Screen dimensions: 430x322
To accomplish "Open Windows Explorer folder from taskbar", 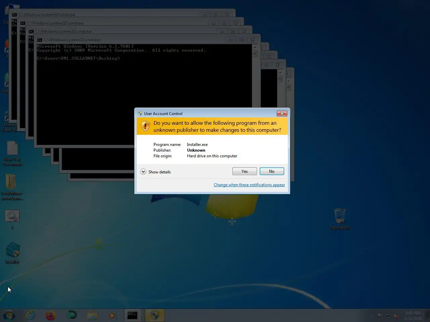I will (x=92, y=315).
